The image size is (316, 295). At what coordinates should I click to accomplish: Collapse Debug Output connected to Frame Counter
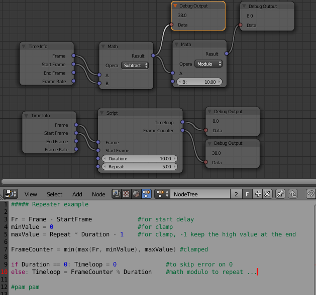[x=209, y=143]
